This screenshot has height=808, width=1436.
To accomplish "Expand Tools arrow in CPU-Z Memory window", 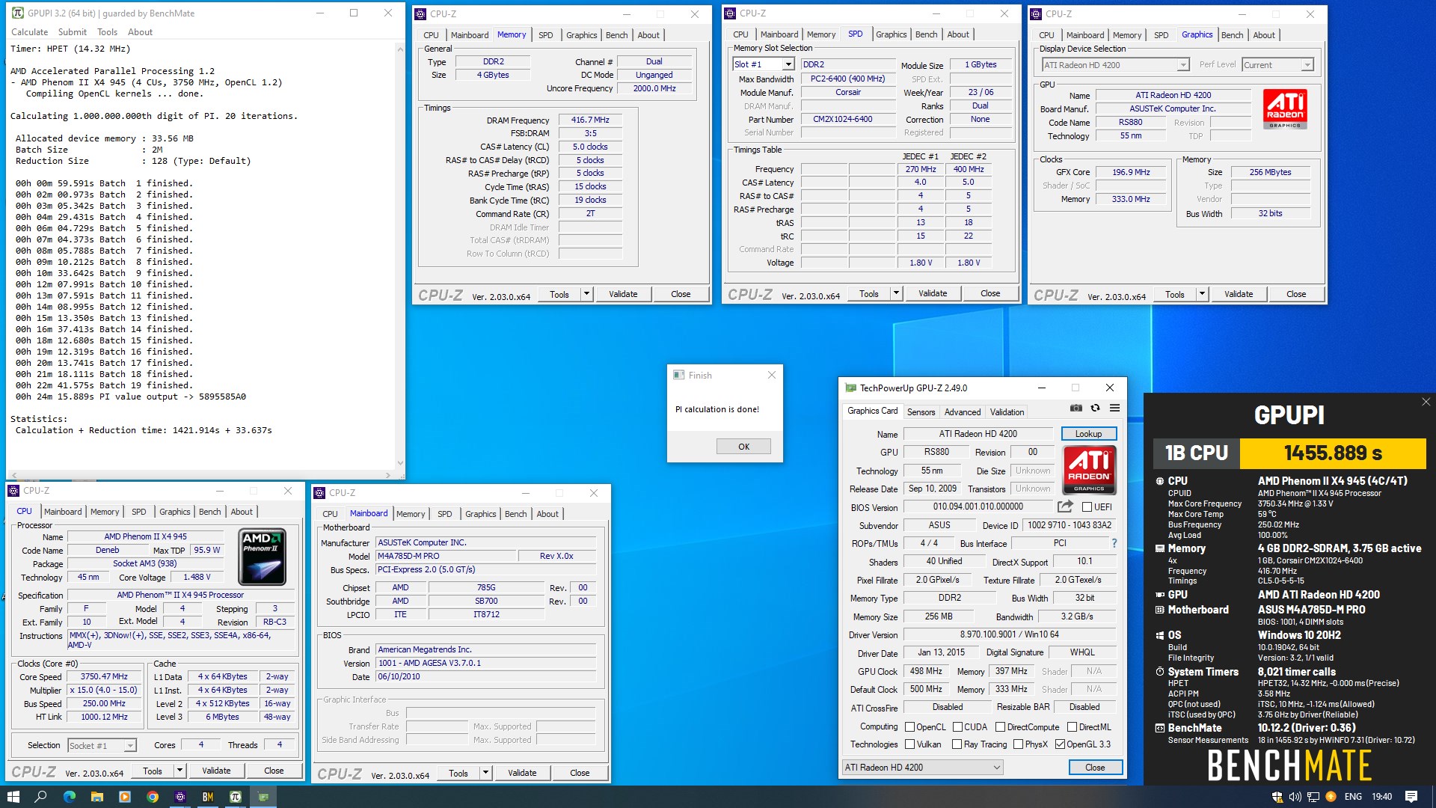I will point(587,294).
